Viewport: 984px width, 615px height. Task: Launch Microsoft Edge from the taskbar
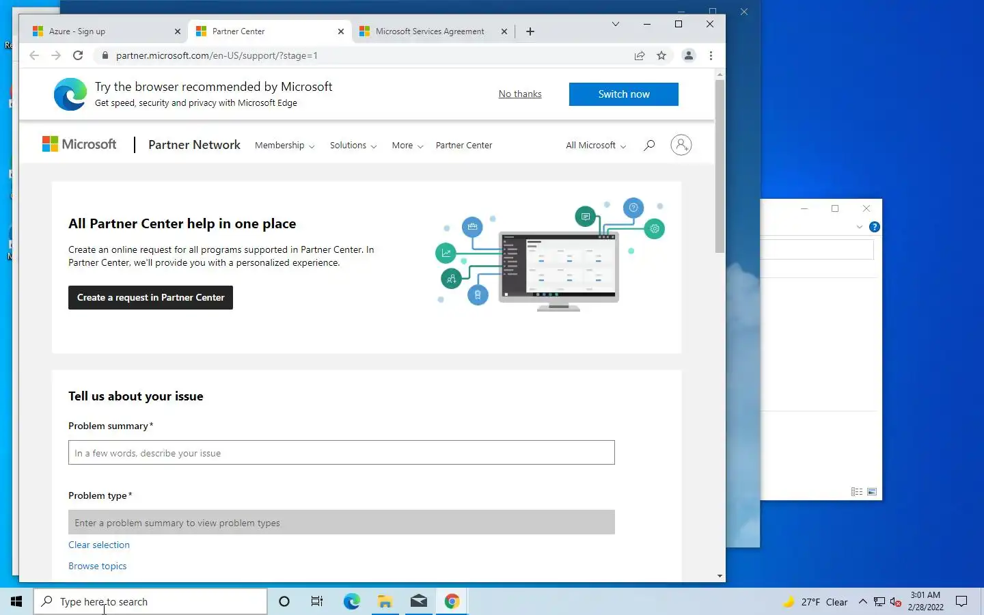tap(351, 601)
